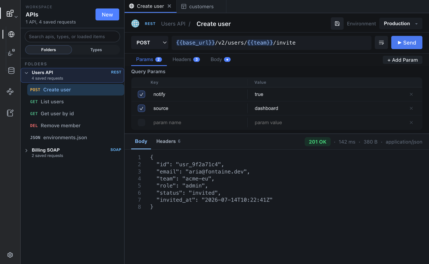Click the "invited_at" response line

click(x=214, y=200)
